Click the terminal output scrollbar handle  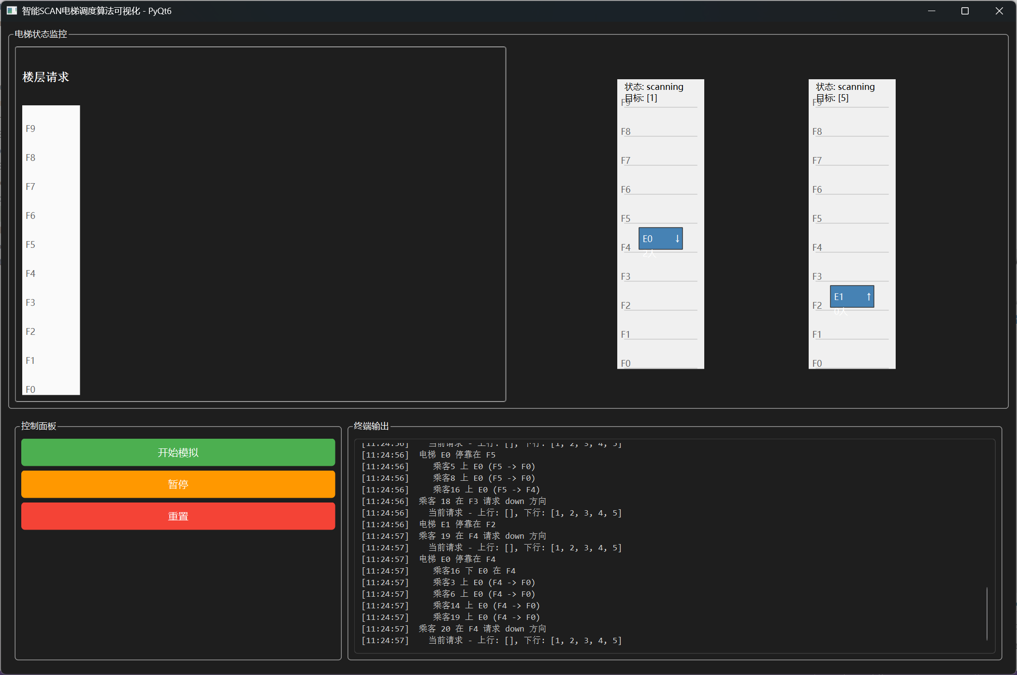[987, 614]
